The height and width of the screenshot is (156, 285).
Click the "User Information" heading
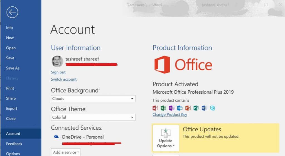(x=76, y=48)
